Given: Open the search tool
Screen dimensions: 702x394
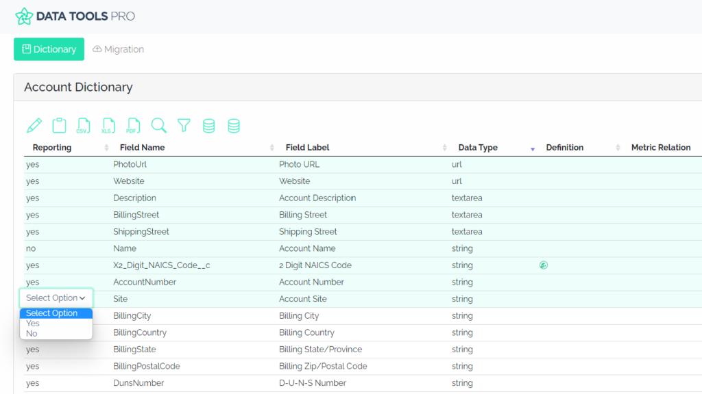Looking at the screenshot, I should tap(158, 125).
